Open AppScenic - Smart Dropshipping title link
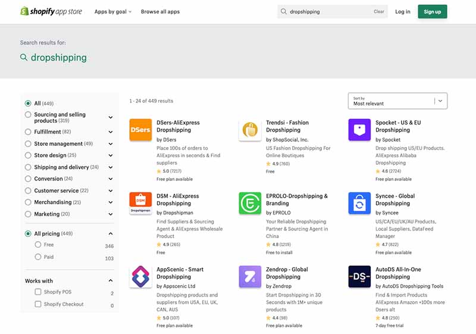This screenshot has width=476, height=334. coord(180,273)
